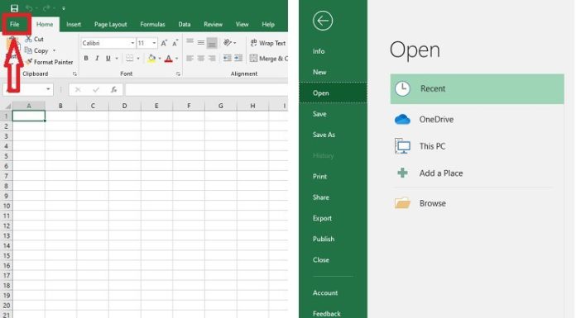Switch to the Insert ribbon tab
The image size is (576, 318).
(74, 24)
